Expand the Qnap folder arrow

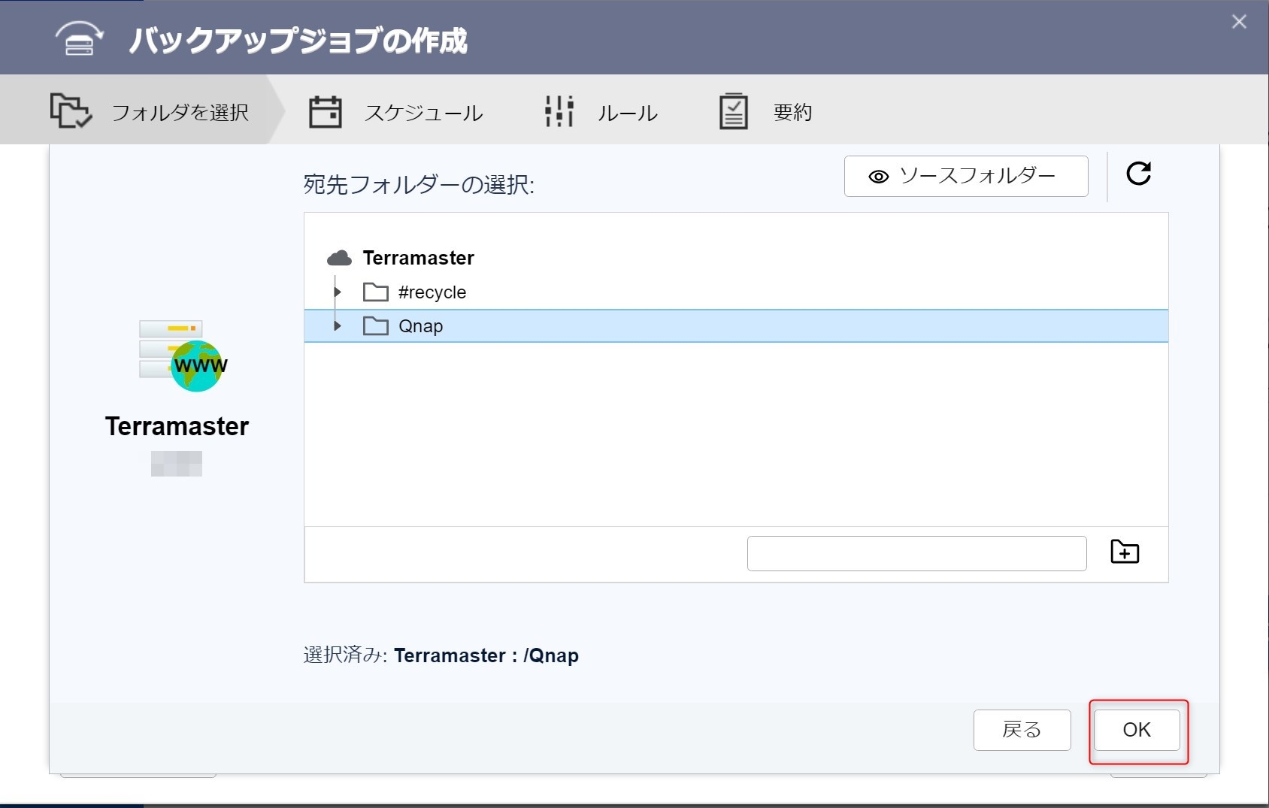pyautogui.click(x=338, y=326)
